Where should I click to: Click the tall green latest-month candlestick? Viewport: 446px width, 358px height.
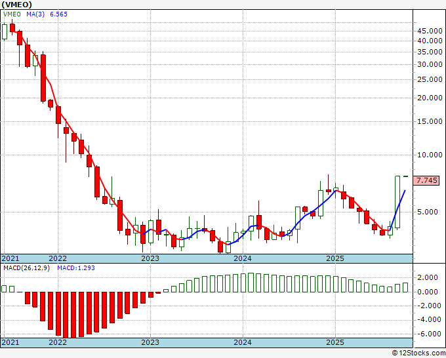point(397,202)
